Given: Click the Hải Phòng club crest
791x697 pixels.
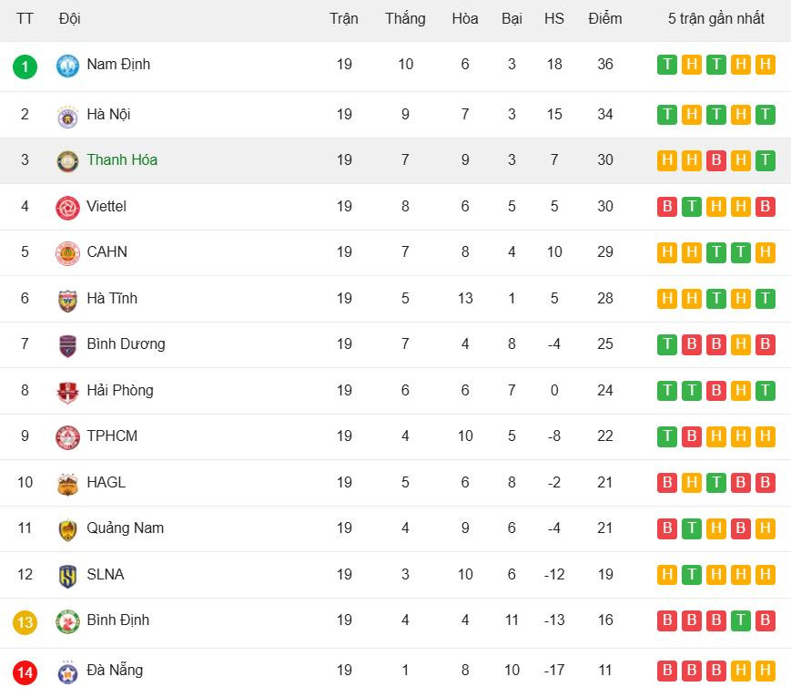Looking at the screenshot, I should [68, 392].
